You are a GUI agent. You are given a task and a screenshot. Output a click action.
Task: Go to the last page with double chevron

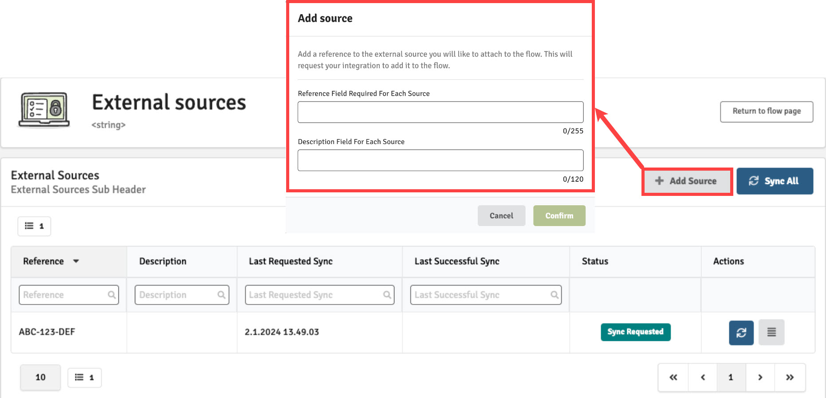(790, 377)
